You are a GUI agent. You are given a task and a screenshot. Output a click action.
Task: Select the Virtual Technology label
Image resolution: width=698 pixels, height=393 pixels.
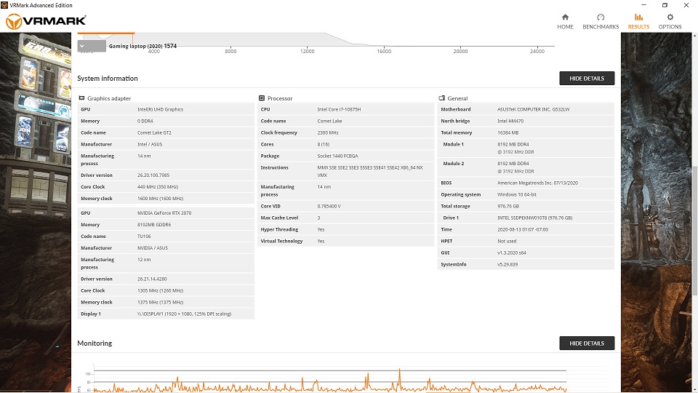[x=281, y=241]
